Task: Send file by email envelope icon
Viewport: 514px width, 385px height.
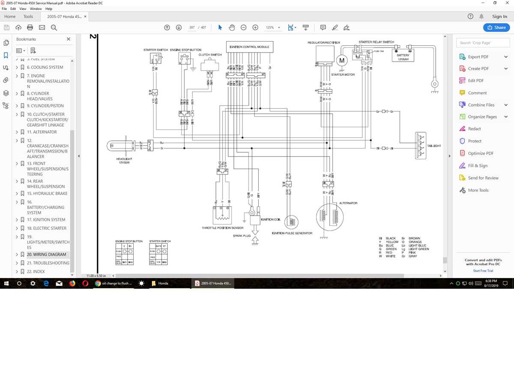Action: 42,27
